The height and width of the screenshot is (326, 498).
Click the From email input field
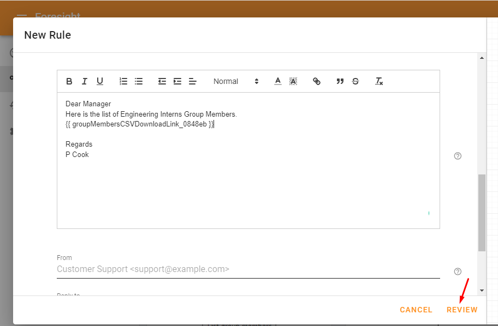click(248, 269)
